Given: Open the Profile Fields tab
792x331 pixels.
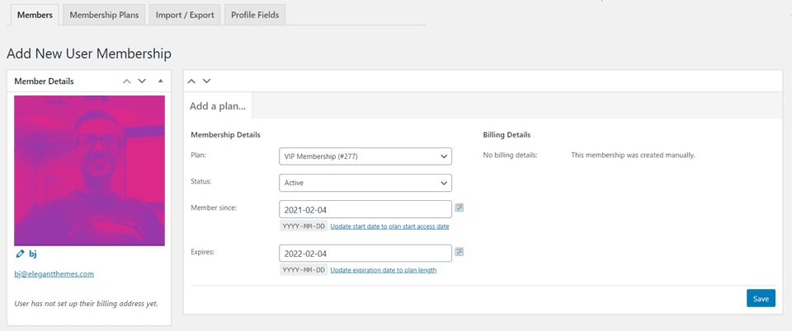Looking at the screenshot, I should (x=255, y=15).
